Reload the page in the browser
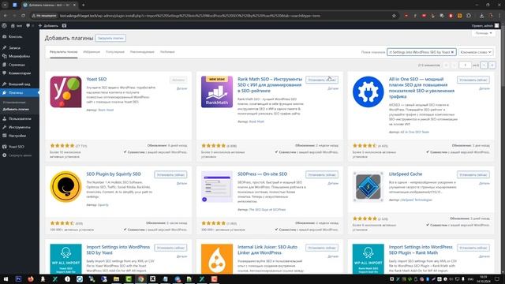The image size is (505, 284). [x=23, y=16]
